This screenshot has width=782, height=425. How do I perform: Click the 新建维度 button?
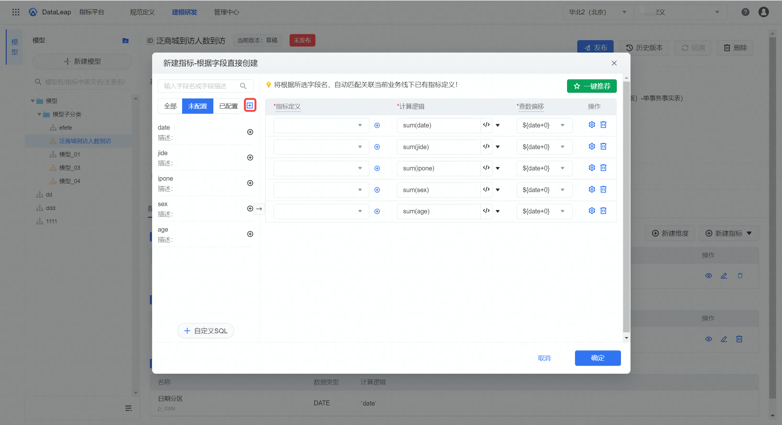pos(670,233)
